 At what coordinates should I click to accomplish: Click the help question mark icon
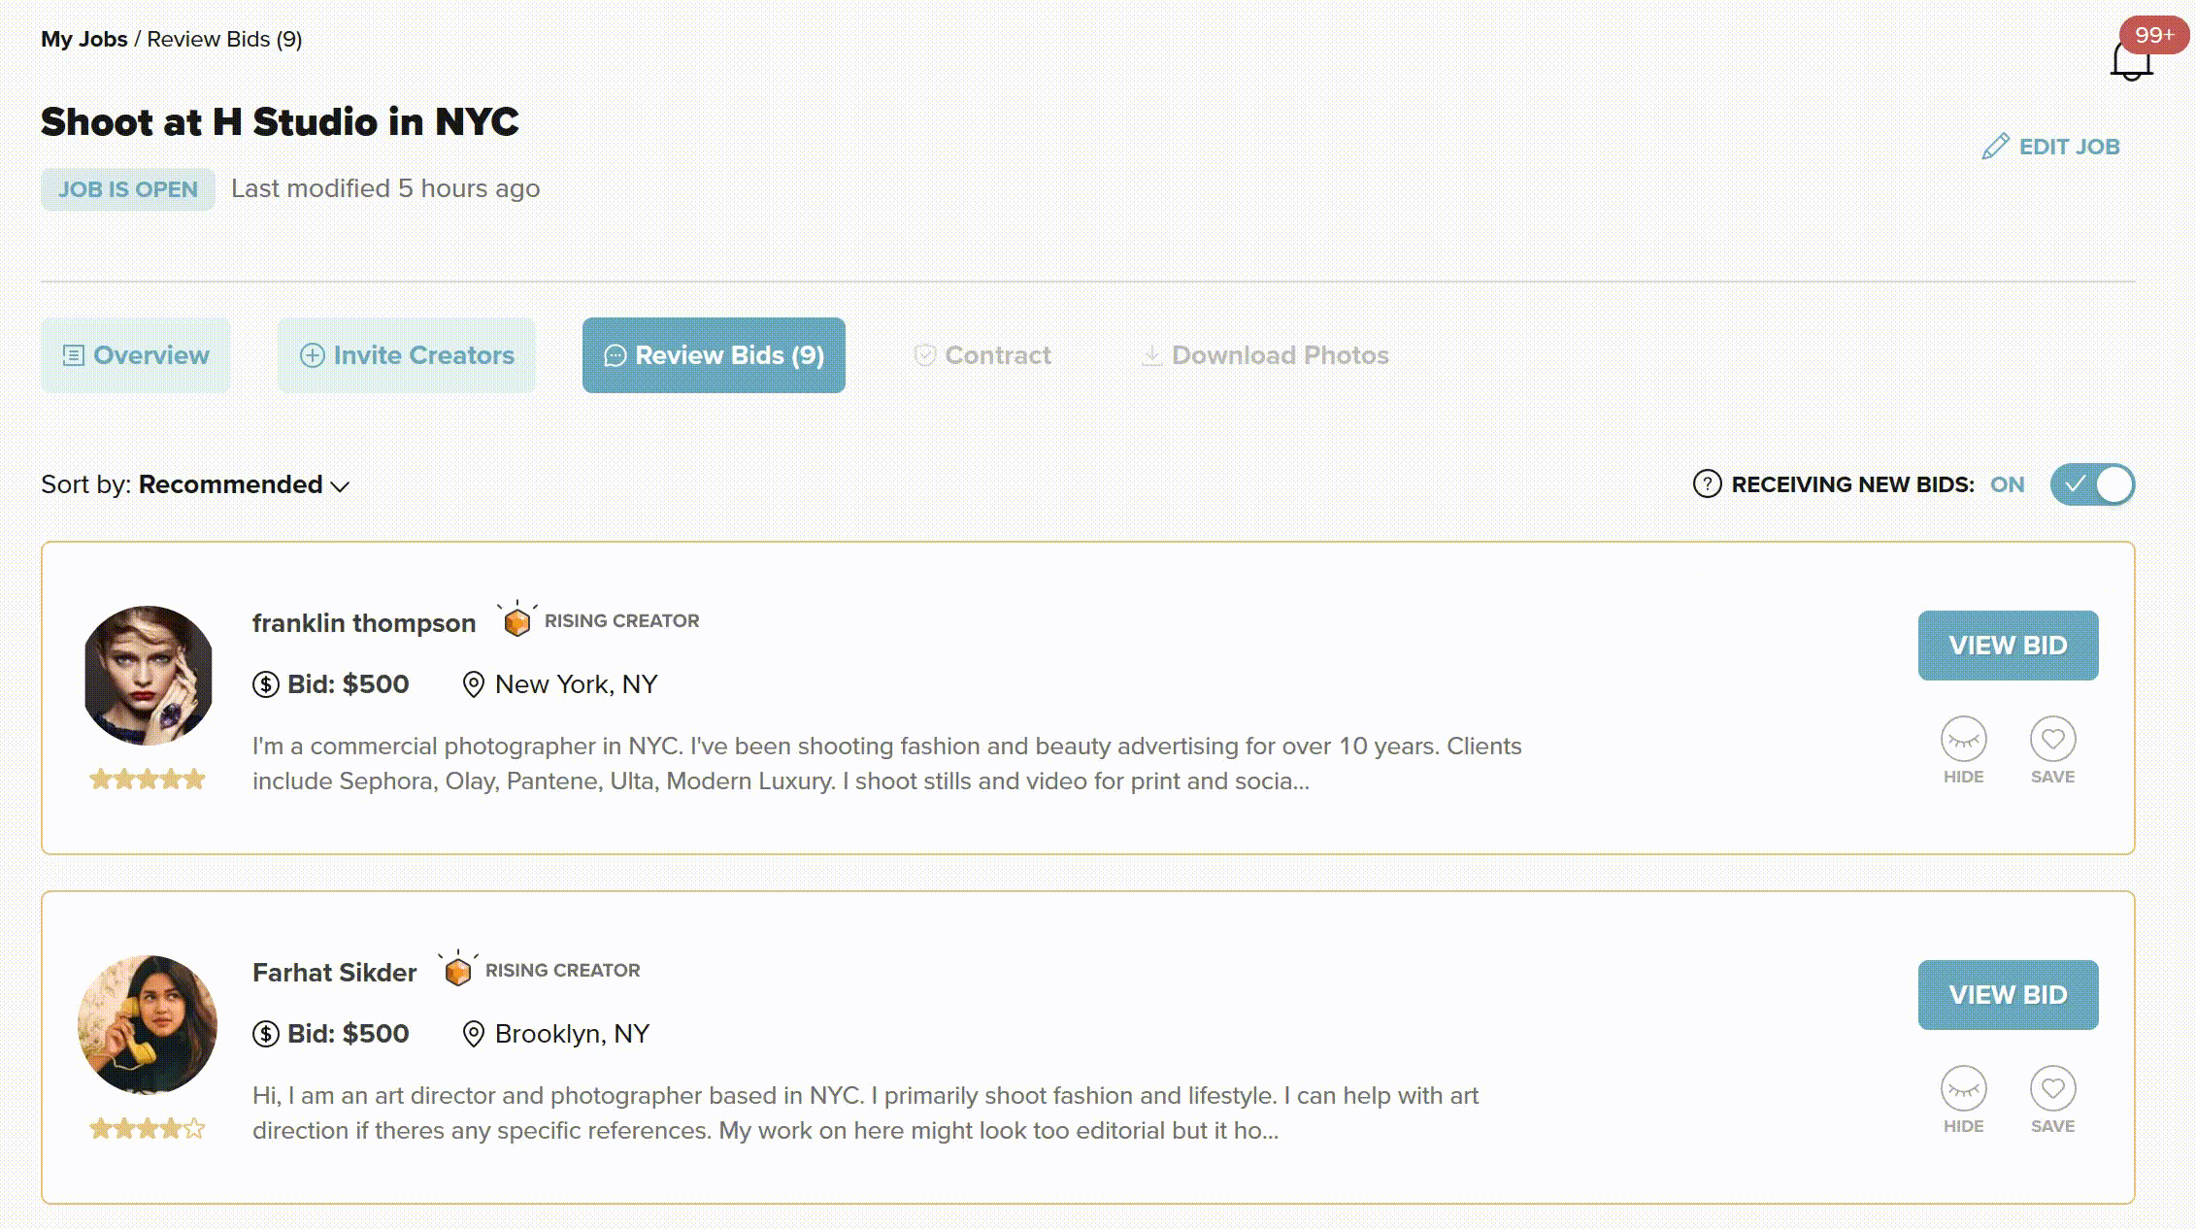(x=1706, y=482)
